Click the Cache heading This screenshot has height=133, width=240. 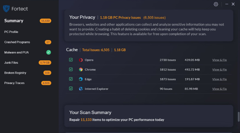(72, 50)
